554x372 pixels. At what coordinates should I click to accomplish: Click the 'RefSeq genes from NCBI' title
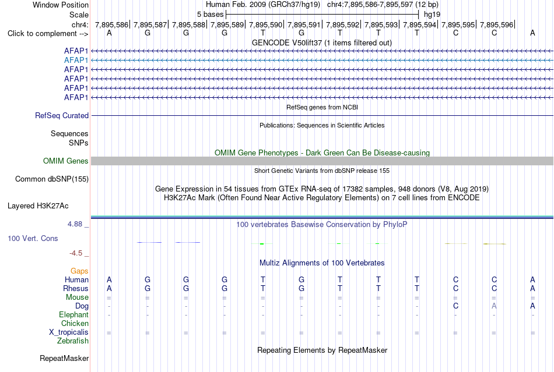pos(322,107)
